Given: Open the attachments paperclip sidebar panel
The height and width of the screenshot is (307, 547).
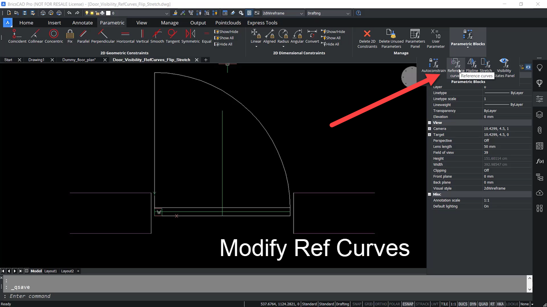Looking at the screenshot, I should [540, 130].
